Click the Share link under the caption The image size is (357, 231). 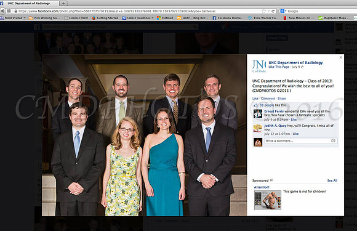282,99
